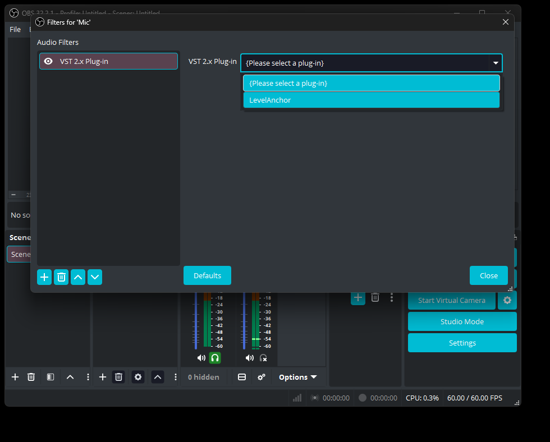
Task: Remove selected filter with trash icon
Action: point(61,277)
